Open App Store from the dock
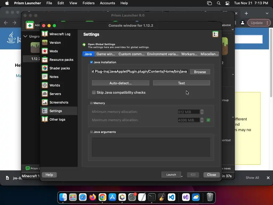The image size is (273, 205). click(x=112, y=197)
